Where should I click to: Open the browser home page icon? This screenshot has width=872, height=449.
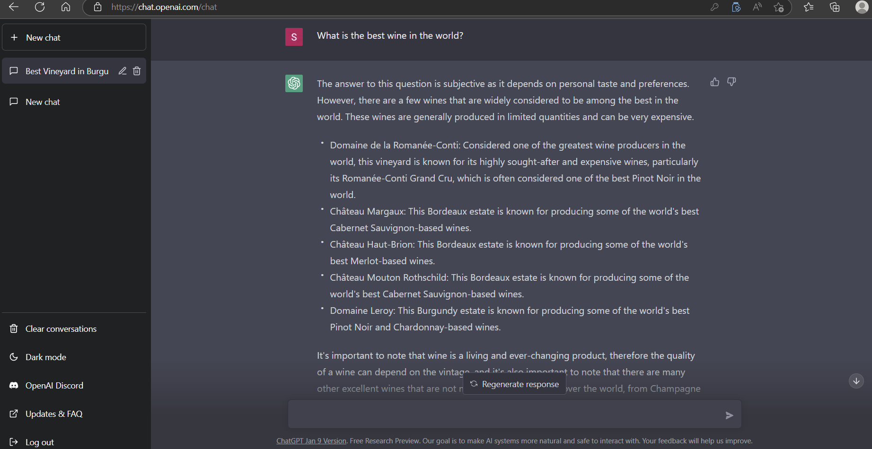66,7
